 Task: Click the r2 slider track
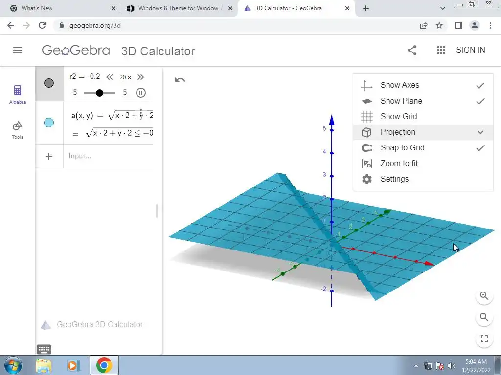100,93
